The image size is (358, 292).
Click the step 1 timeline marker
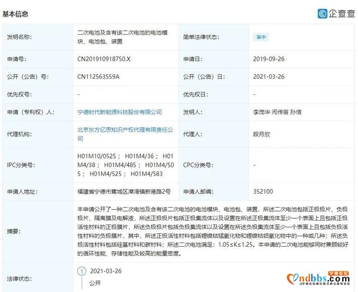[x=82, y=271]
